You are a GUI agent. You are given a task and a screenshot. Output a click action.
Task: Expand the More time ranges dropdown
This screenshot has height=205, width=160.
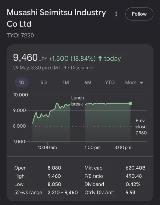[134, 83]
